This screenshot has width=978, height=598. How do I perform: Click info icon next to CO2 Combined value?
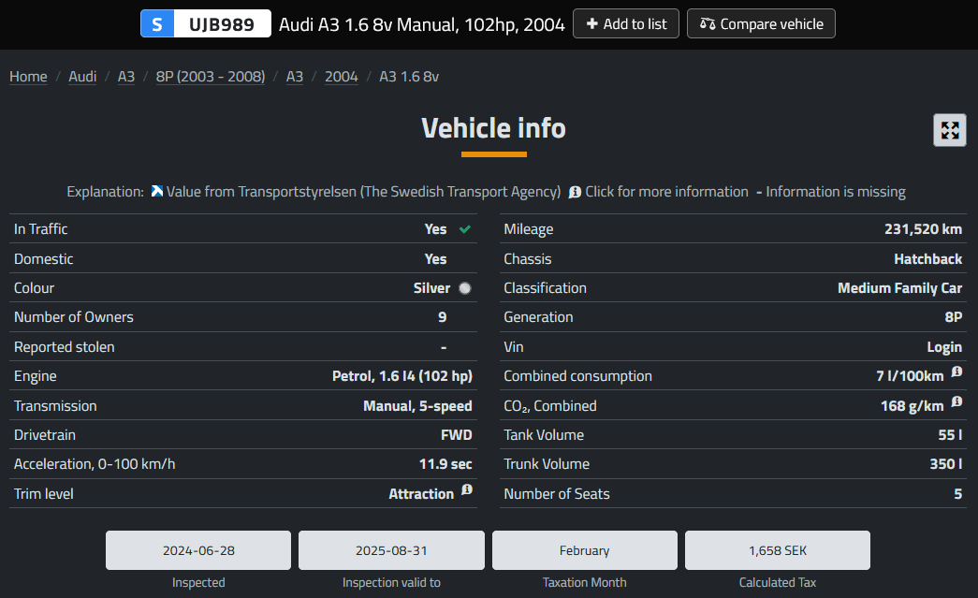[x=956, y=401]
